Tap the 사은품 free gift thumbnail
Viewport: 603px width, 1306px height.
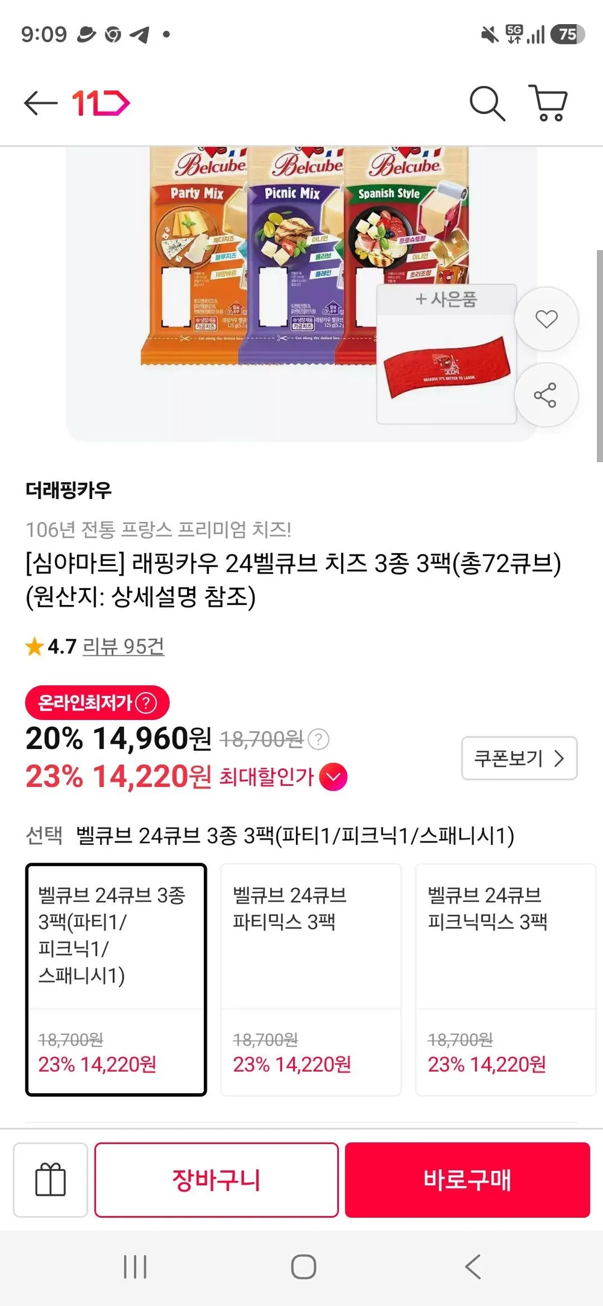pyautogui.click(x=446, y=354)
